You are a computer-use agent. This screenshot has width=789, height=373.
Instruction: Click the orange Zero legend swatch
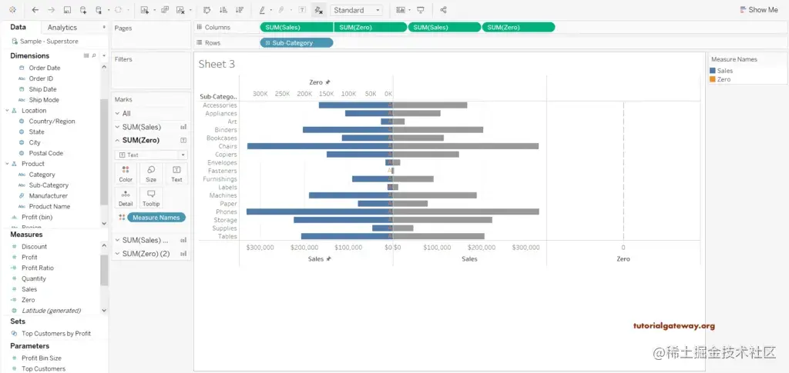click(713, 79)
